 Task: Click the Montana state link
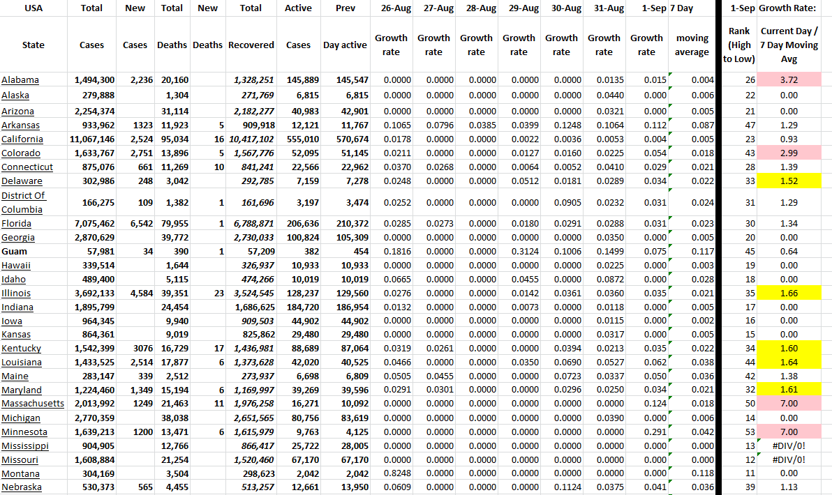point(21,473)
